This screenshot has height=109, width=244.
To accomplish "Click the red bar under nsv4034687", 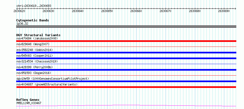I will pyautogui.click(x=126, y=87).
